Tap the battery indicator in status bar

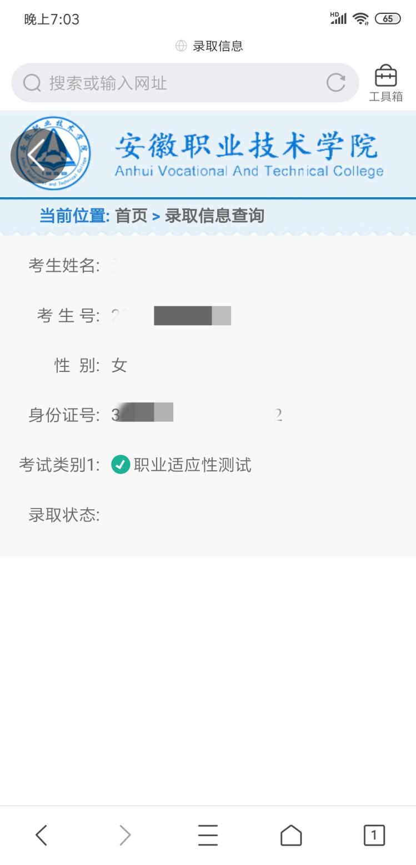click(x=388, y=19)
